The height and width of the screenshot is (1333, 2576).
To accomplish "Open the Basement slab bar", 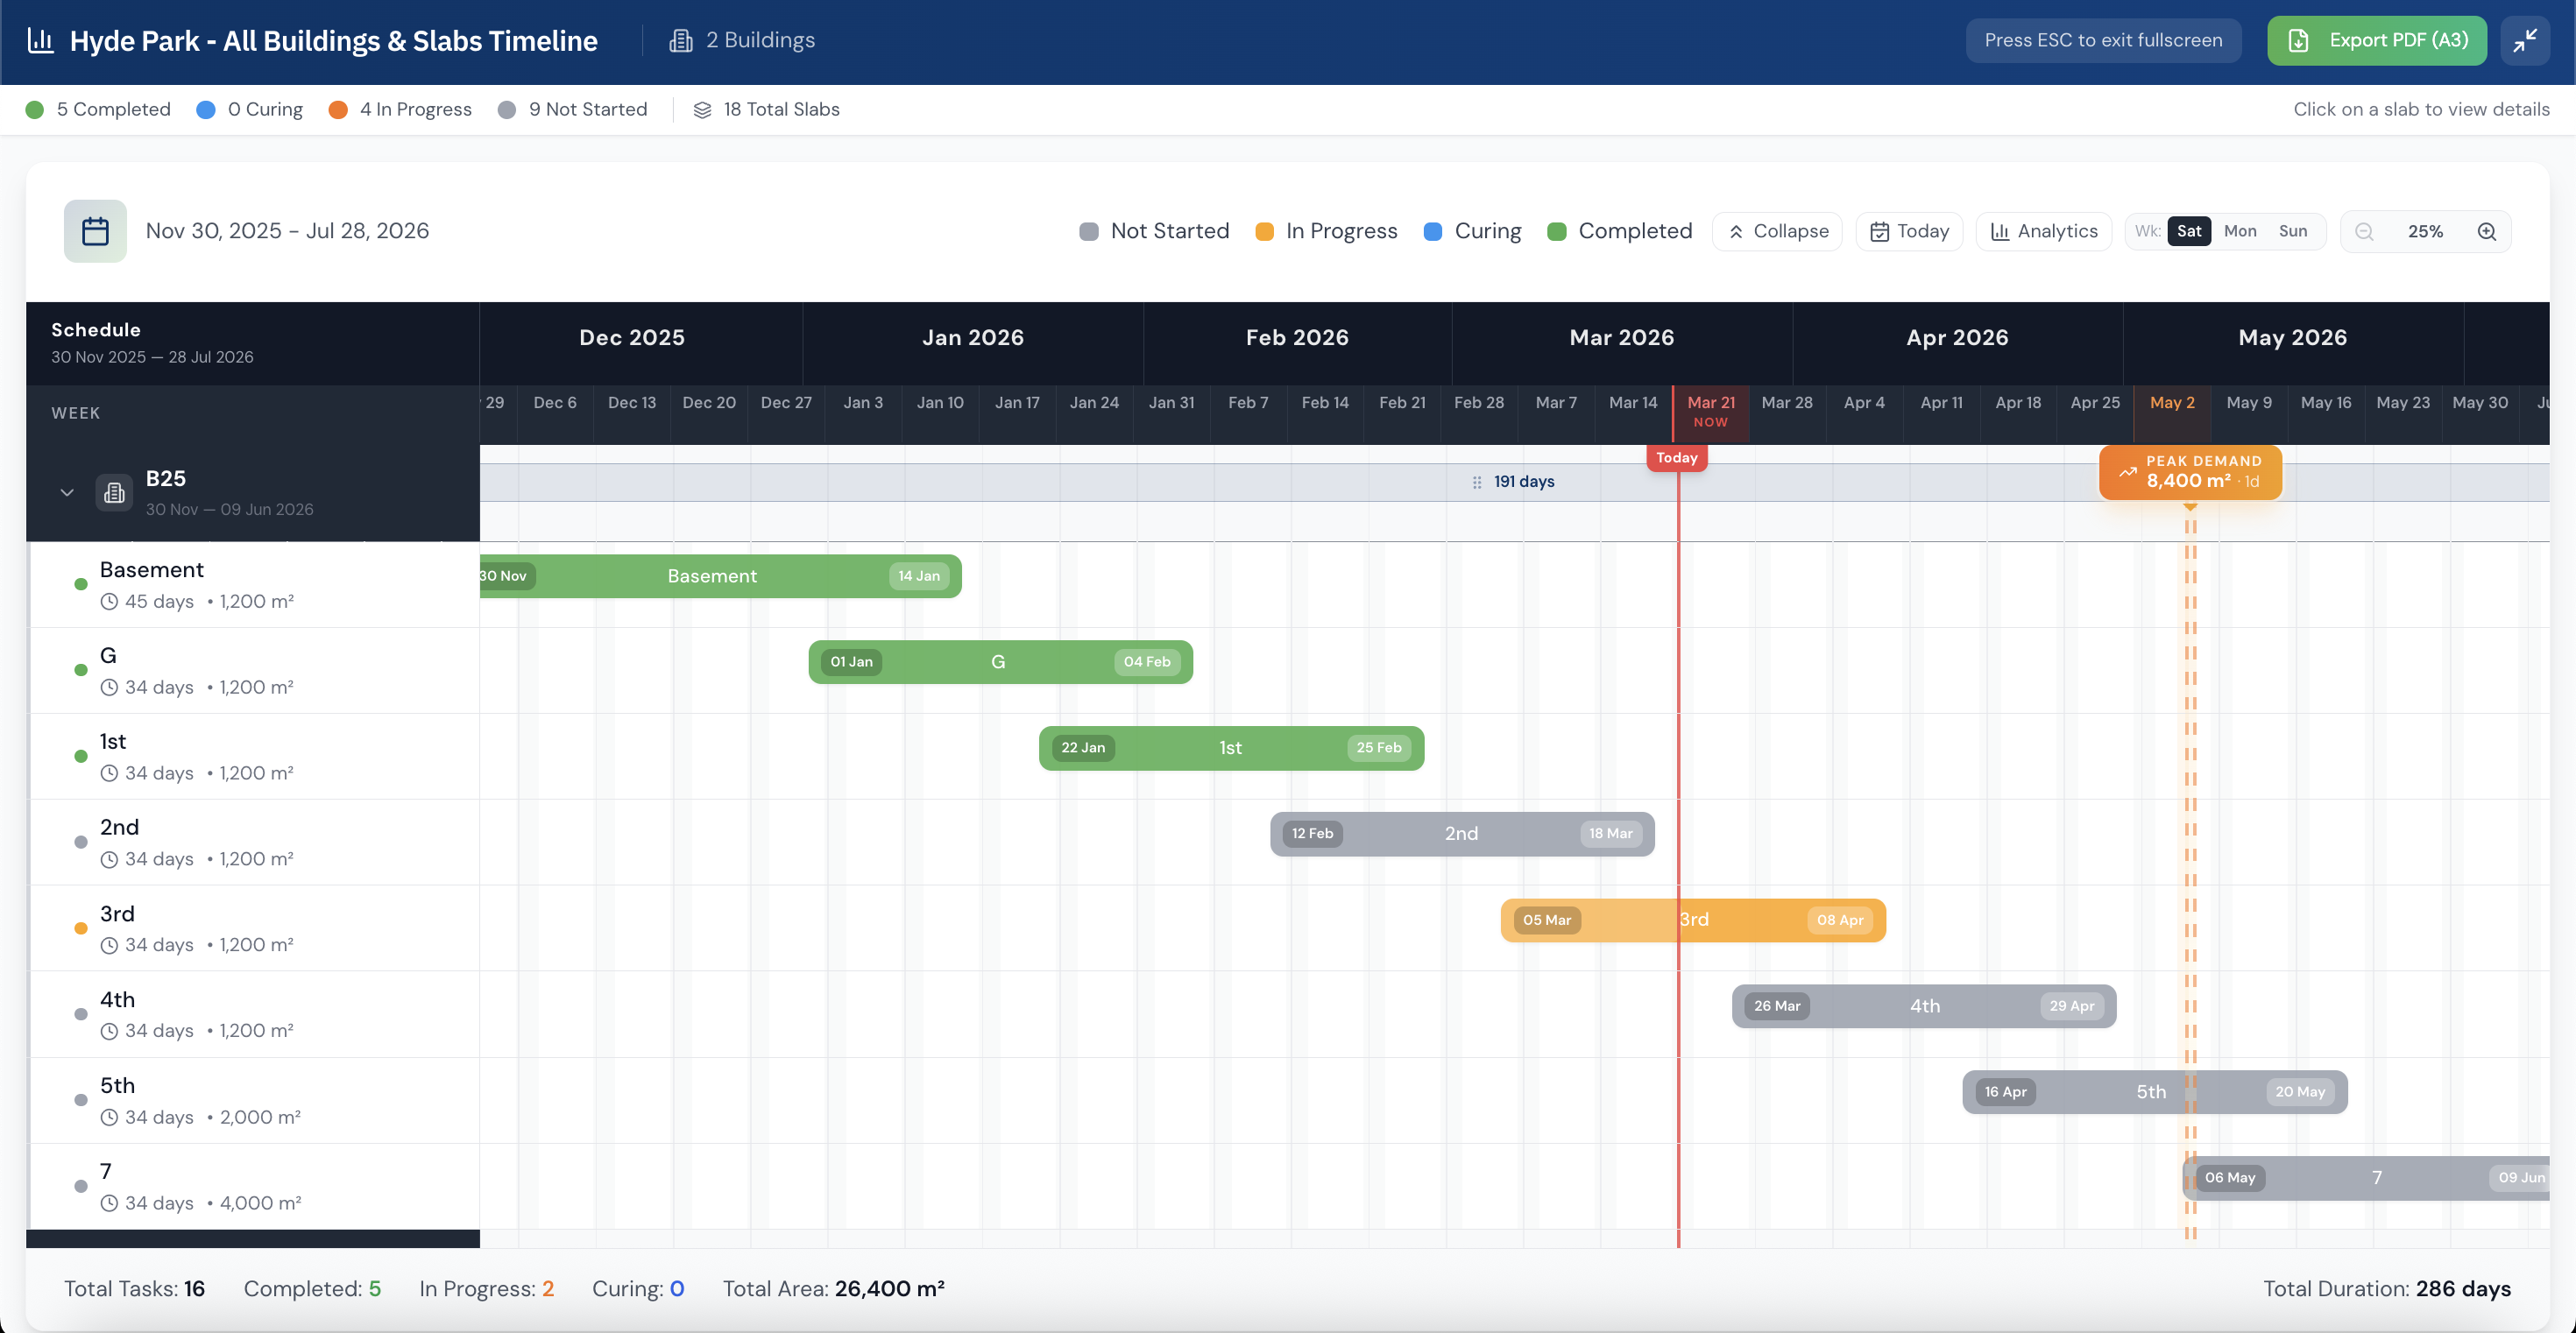I will coord(712,576).
